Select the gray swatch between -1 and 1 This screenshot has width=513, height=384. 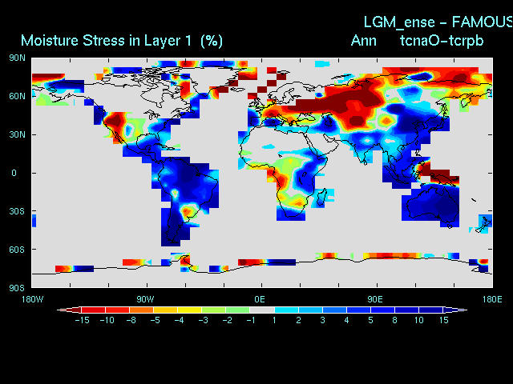261,310
